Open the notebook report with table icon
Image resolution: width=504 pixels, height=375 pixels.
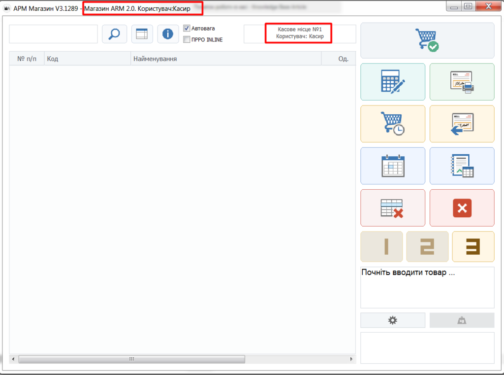(462, 166)
